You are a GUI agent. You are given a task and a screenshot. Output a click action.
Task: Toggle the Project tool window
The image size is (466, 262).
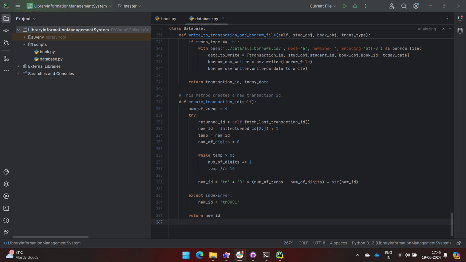tap(6, 19)
